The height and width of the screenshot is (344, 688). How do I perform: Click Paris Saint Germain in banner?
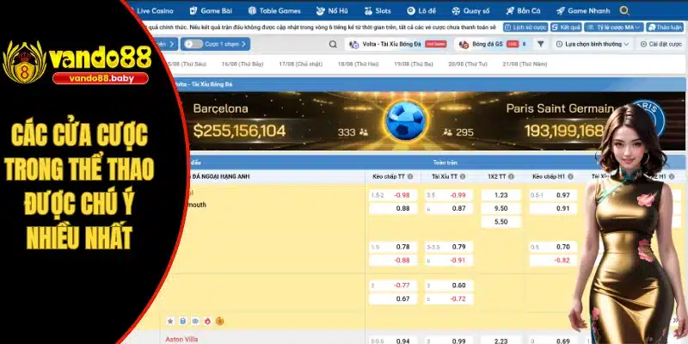coord(561,108)
